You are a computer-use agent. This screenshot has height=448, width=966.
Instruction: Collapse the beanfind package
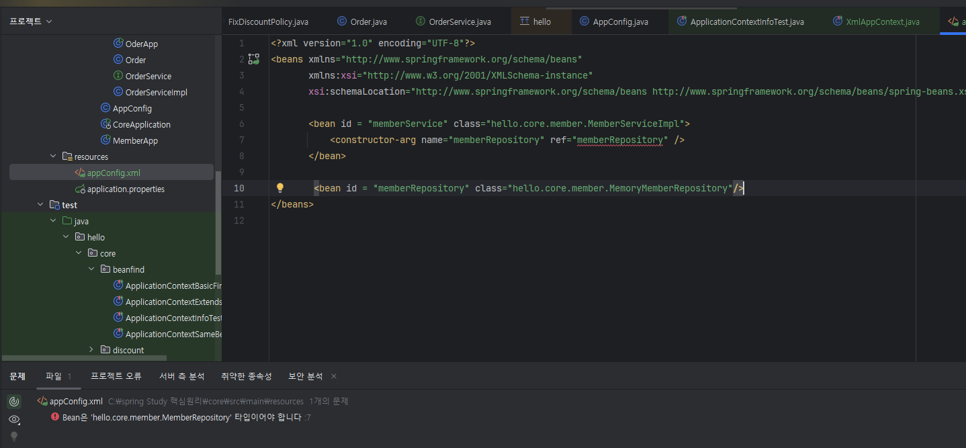coord(91,269)
